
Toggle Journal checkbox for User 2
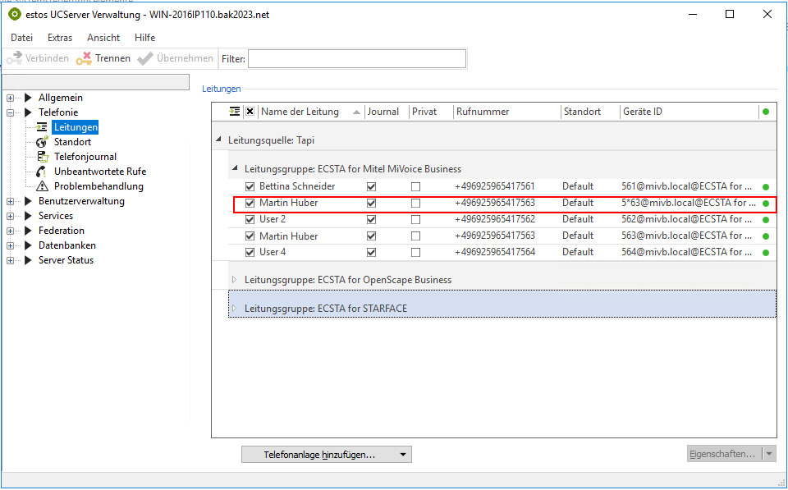pyautogui.click(x=371, y=219)
